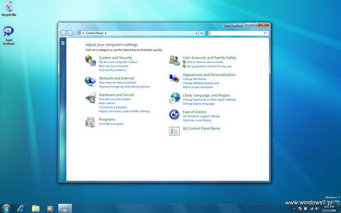Click the Forward navigation arrow button
Image resolution: width=341 pixels, height=213 pixels.
click(x=70, y=33)
